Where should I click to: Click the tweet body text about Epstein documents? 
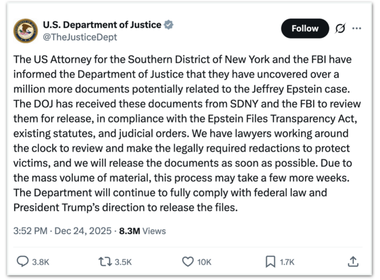pos(185,132)
